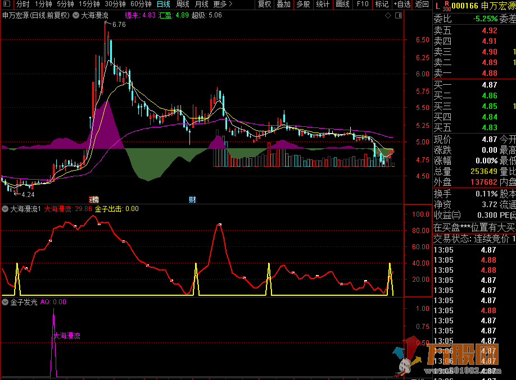Click the 财 financial marker below chart

192,199
